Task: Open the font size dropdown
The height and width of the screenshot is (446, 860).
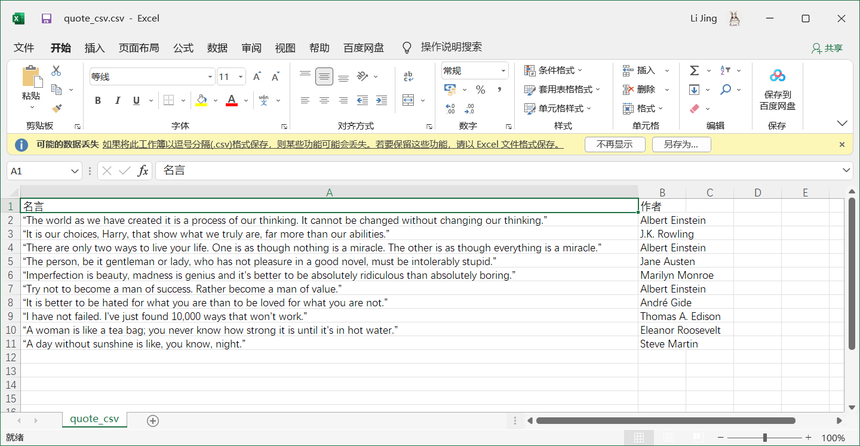Action: 241,76
